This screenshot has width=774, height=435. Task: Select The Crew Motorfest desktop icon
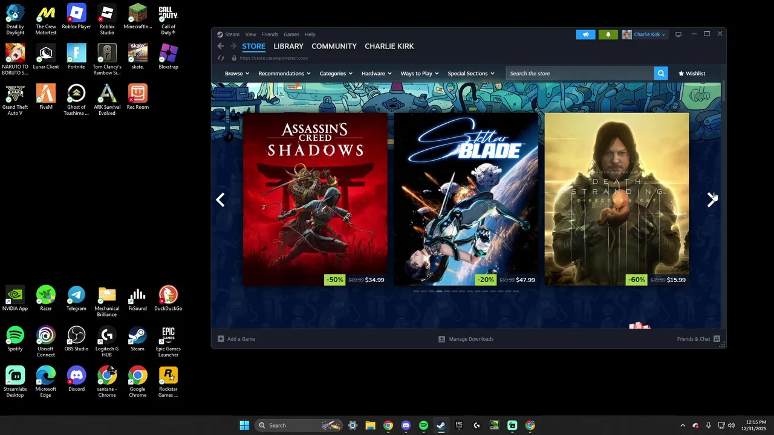46,20
